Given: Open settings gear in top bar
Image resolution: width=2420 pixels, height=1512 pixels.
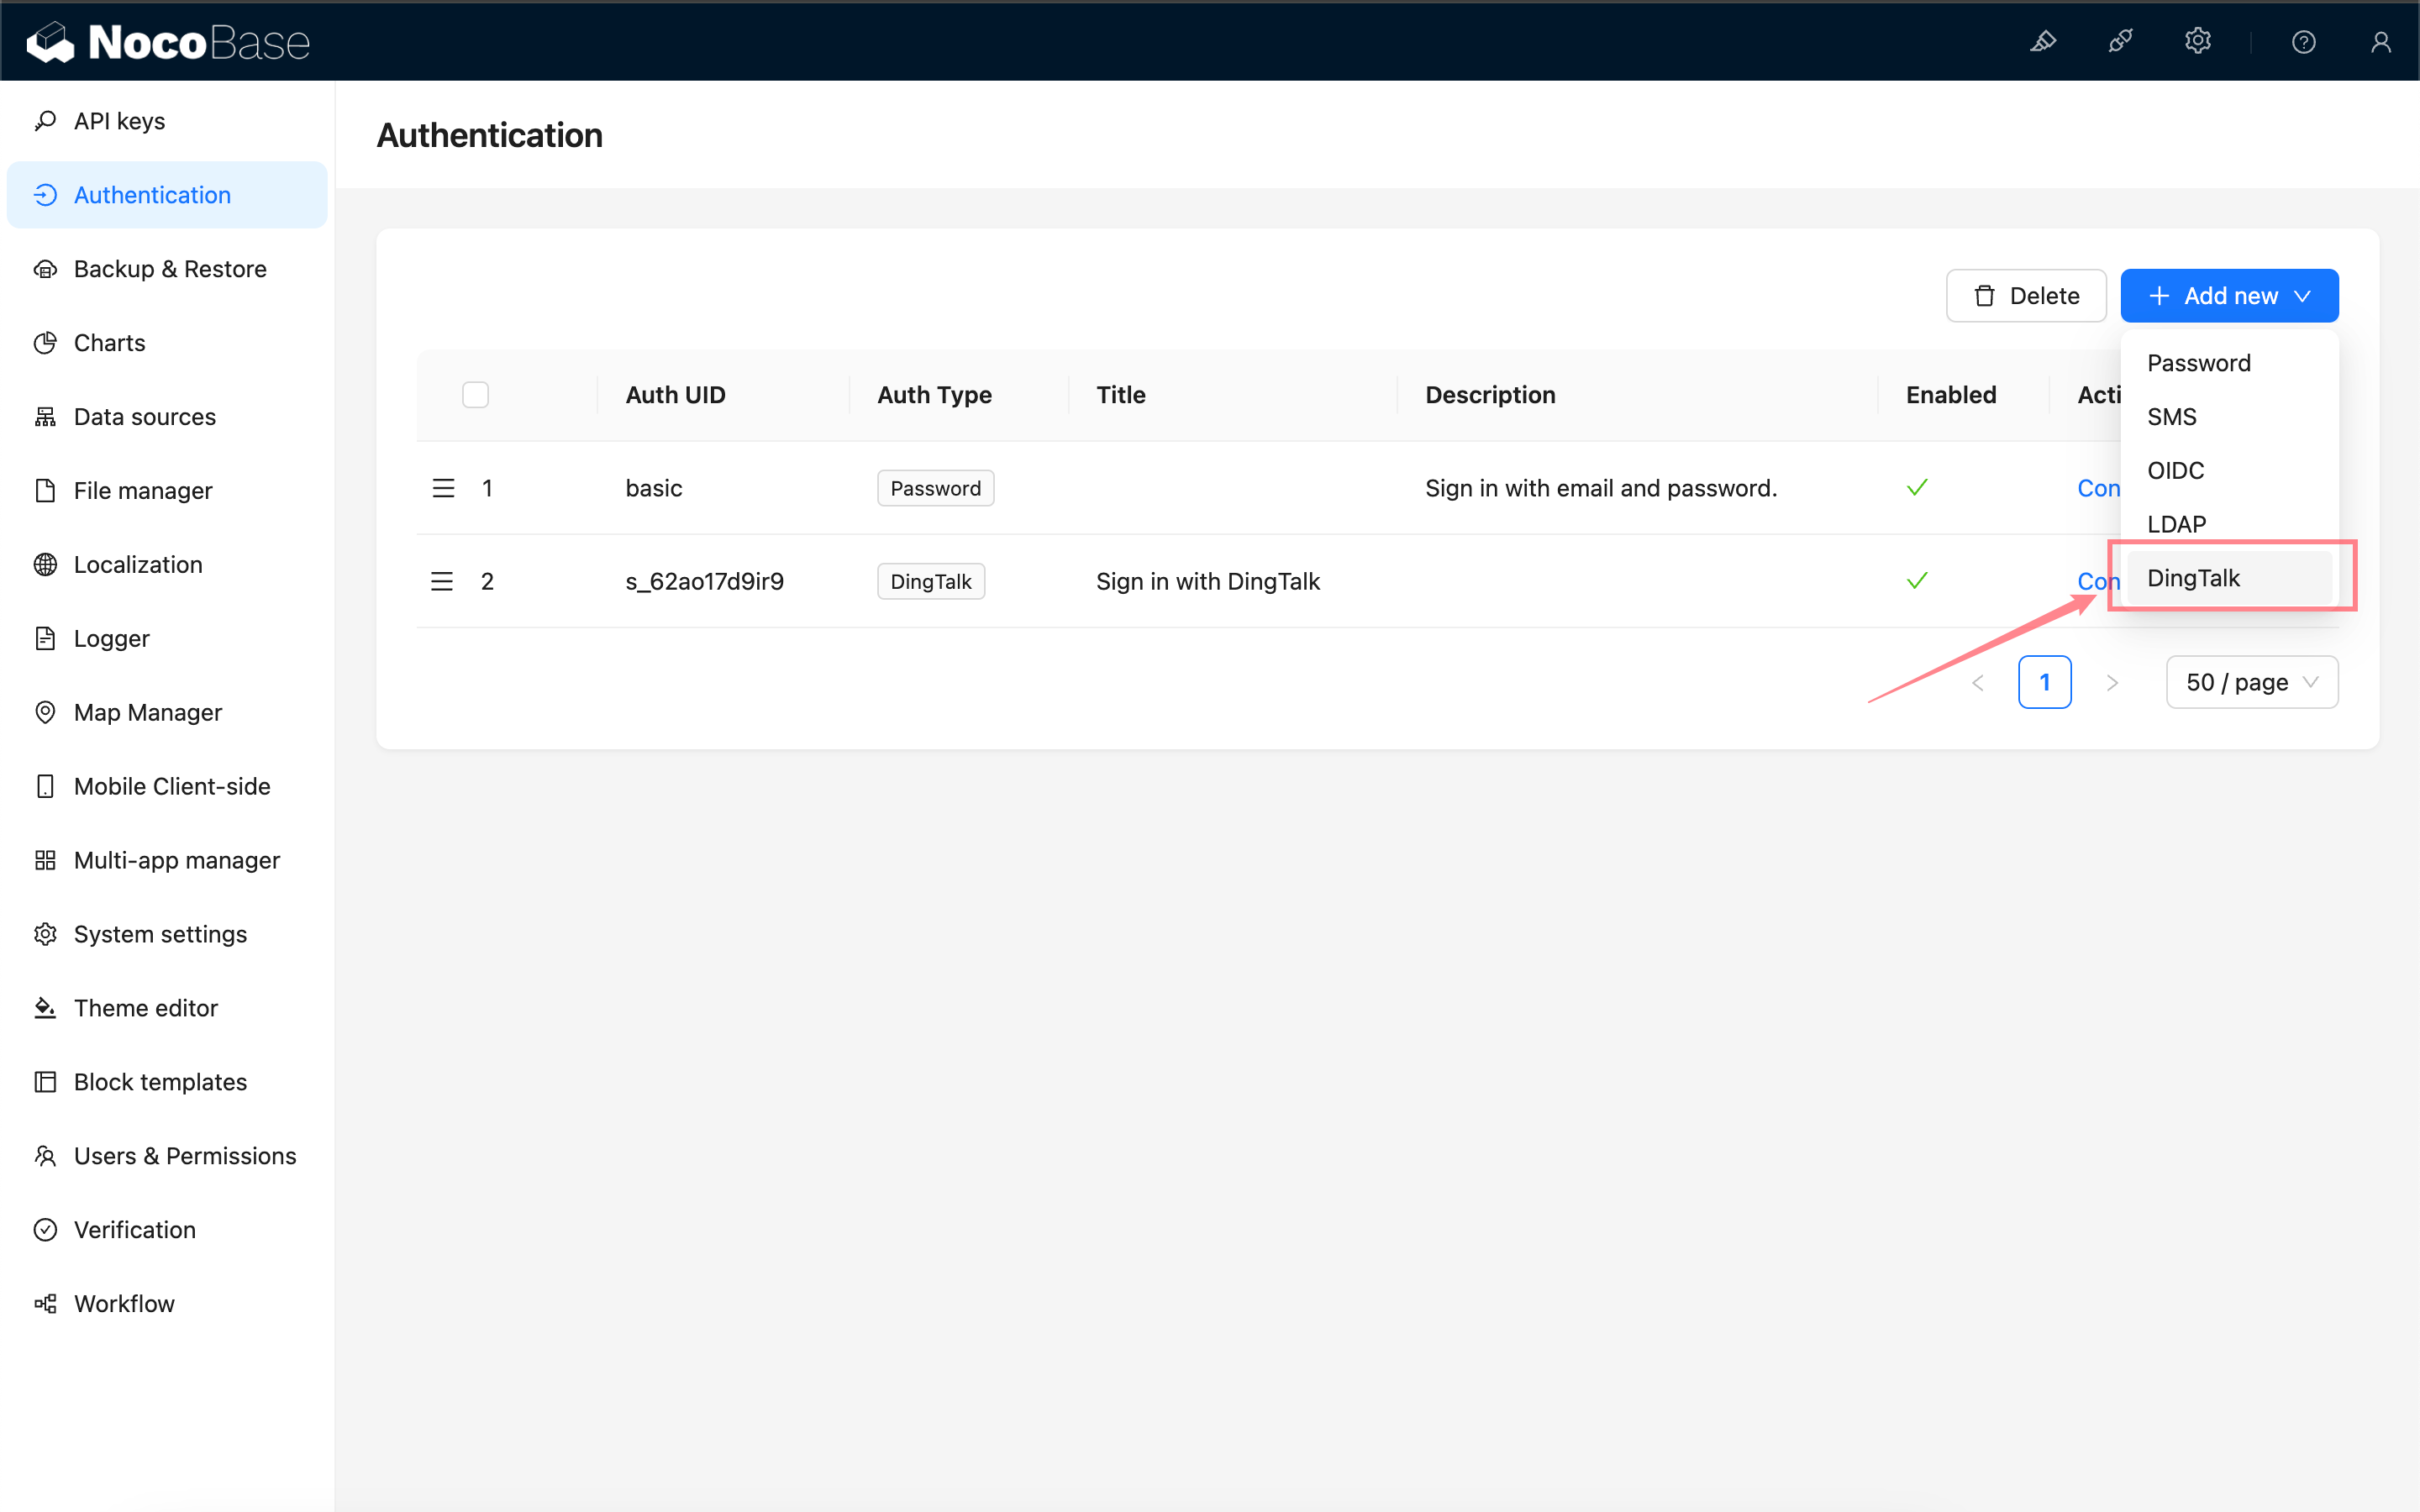Looking at the screenshot, I should click(2197, 41).
